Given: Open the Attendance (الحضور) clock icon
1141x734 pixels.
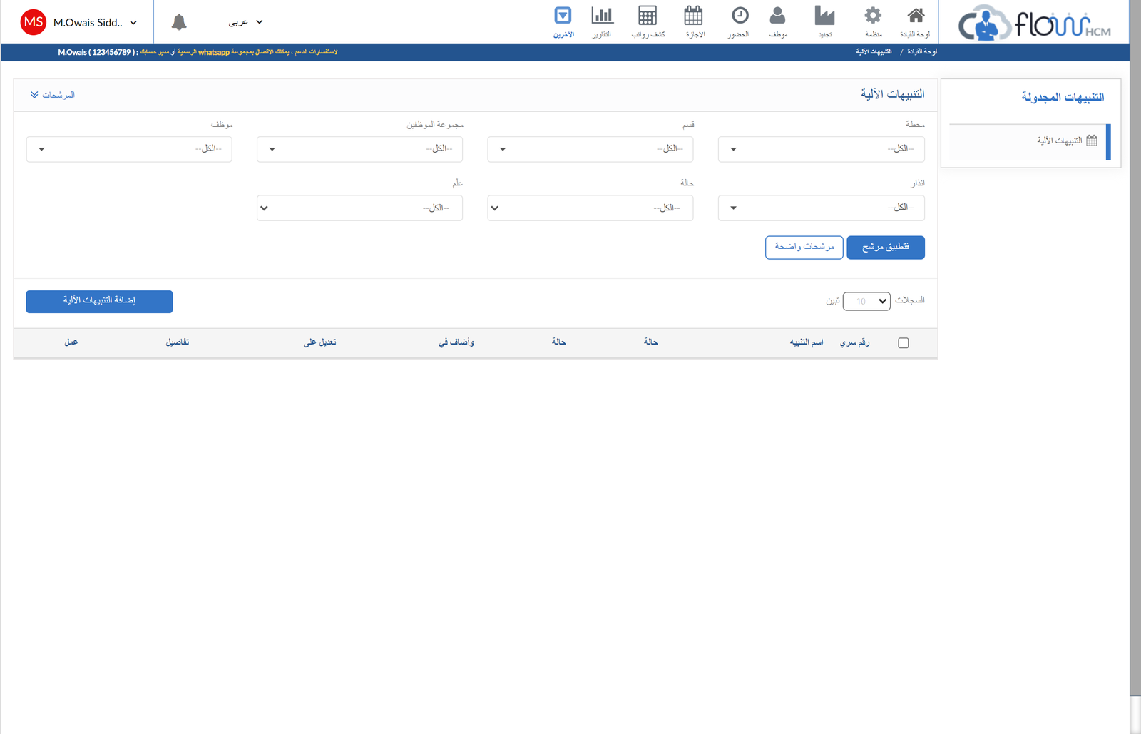Looking at the screenshot, I should (x=740, y=17).
